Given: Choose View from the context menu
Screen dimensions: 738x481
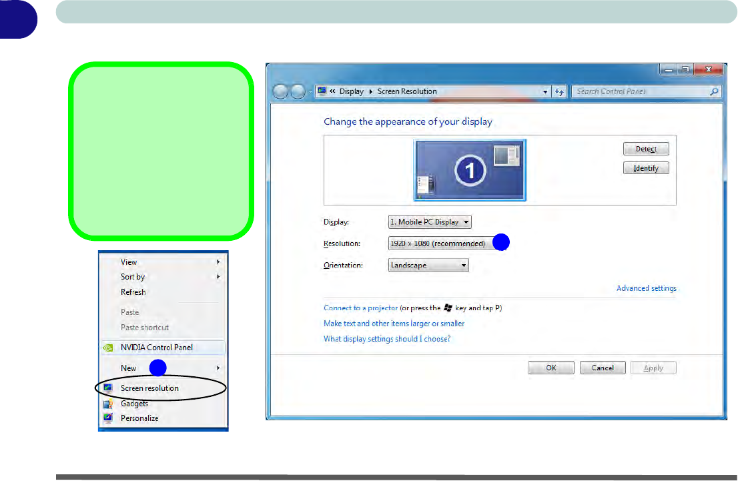Looking at the screenshot, I should [163, 262].
